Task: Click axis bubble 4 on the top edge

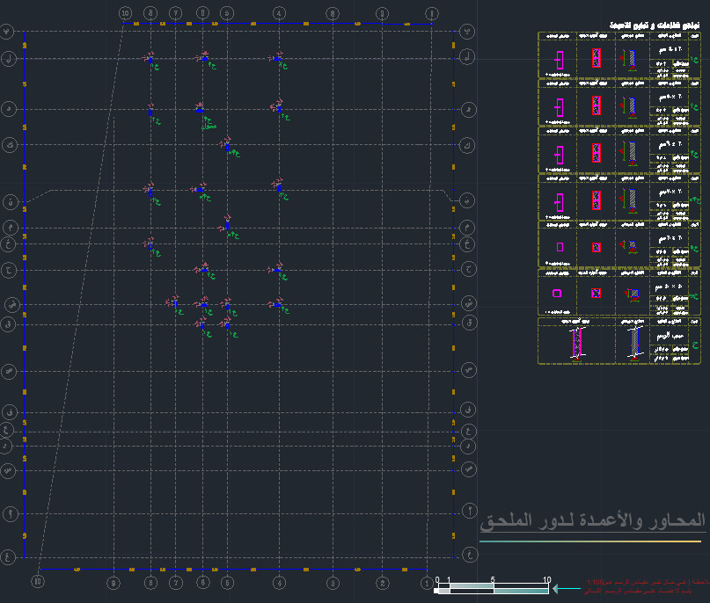Action: [x=279, y=13]
